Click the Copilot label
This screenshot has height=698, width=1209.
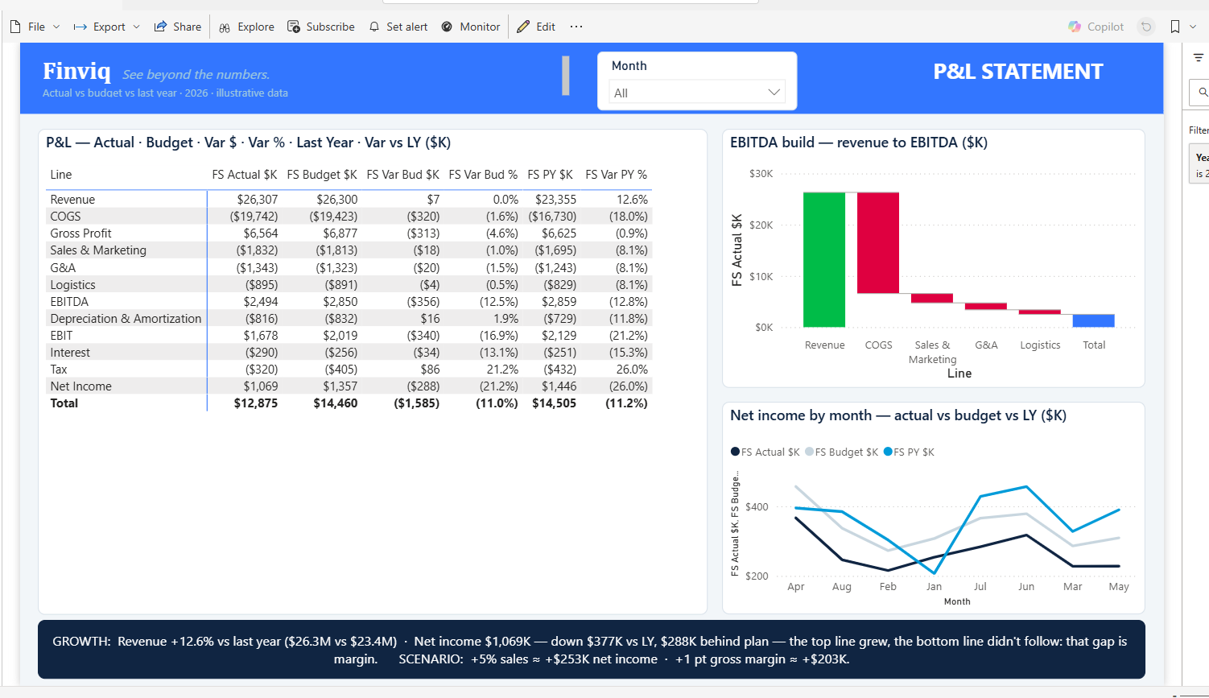(x=1105, y=27)
